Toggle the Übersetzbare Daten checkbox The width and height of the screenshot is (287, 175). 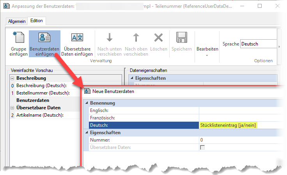tap(202, 147)
